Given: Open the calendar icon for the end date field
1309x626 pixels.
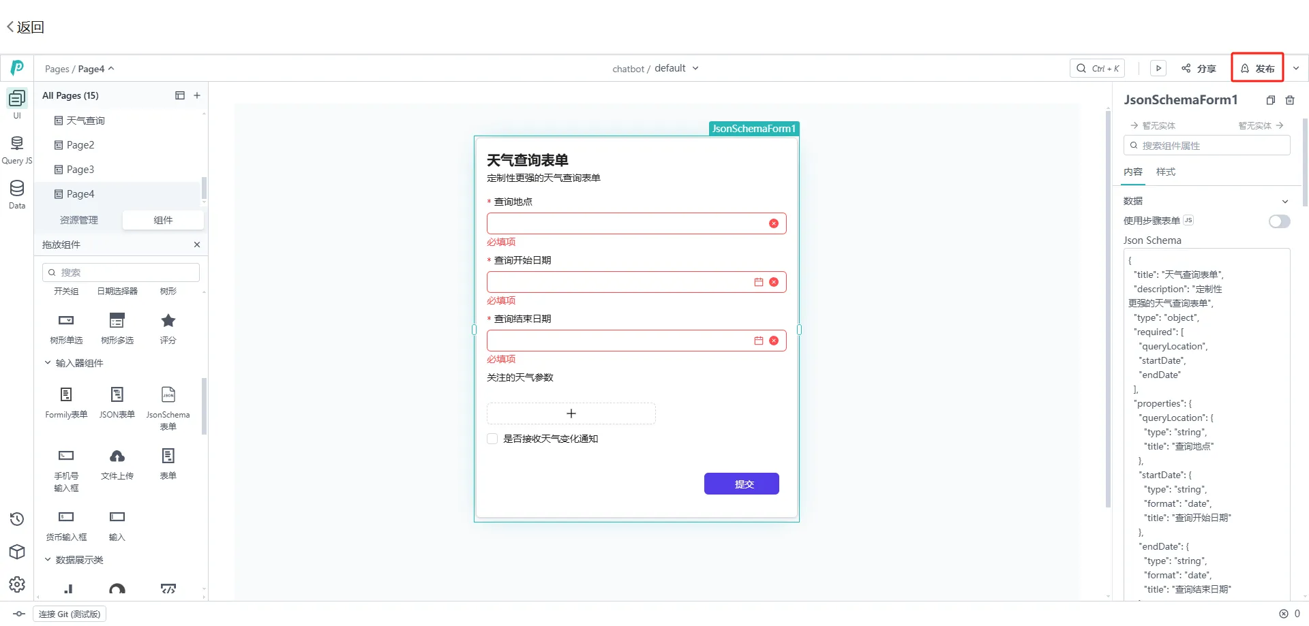Looking at the screenshot, I should tap(759, 341).
